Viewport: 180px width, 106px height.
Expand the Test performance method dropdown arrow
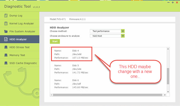[123, 31]
